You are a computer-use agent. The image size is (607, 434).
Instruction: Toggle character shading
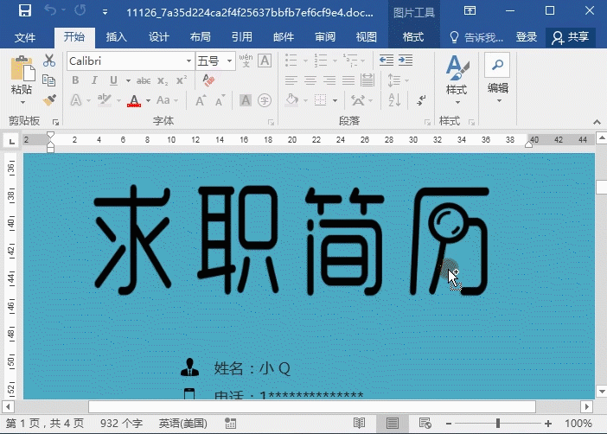[246, 100]
